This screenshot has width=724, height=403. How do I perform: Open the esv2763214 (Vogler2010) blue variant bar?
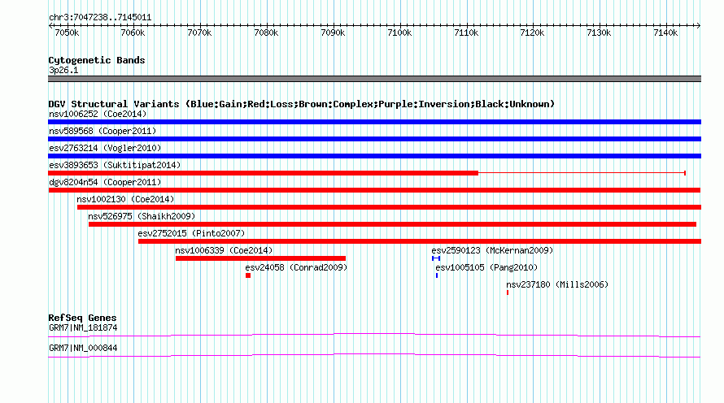374,156
